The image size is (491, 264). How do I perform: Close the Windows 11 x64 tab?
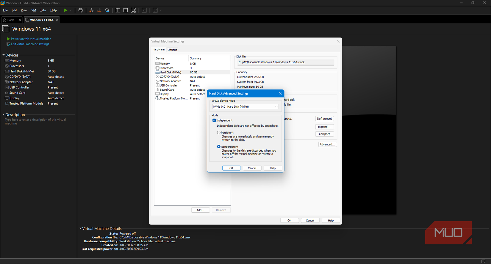click(x=57, y=20)
